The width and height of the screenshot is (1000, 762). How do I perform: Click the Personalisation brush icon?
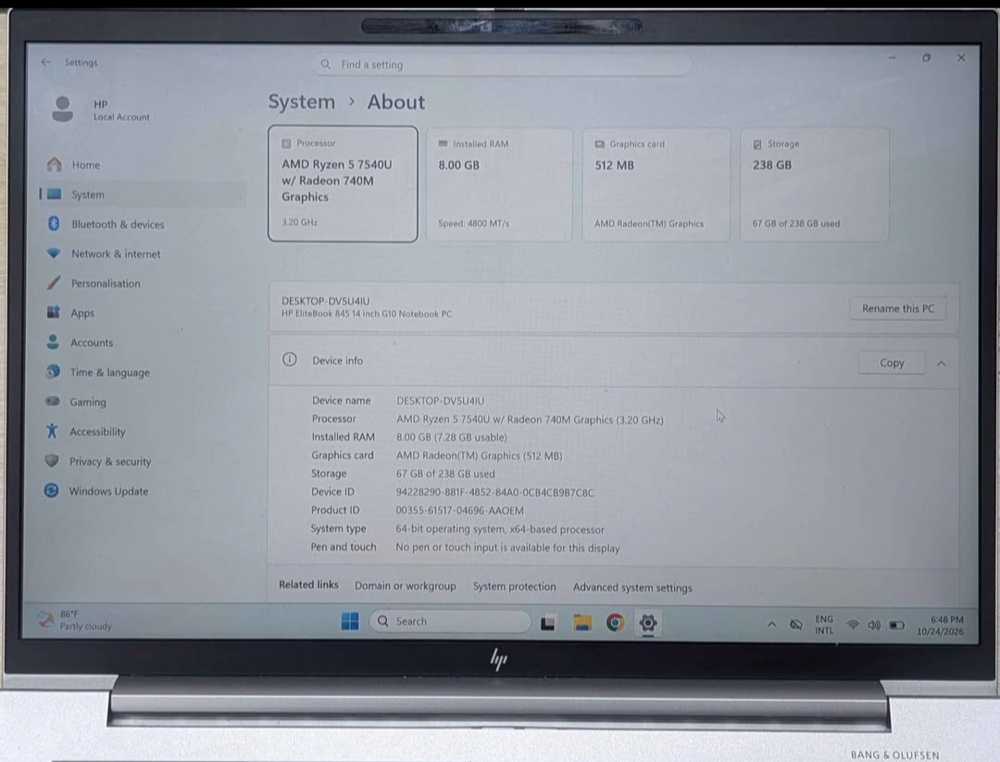coord(54,283)
